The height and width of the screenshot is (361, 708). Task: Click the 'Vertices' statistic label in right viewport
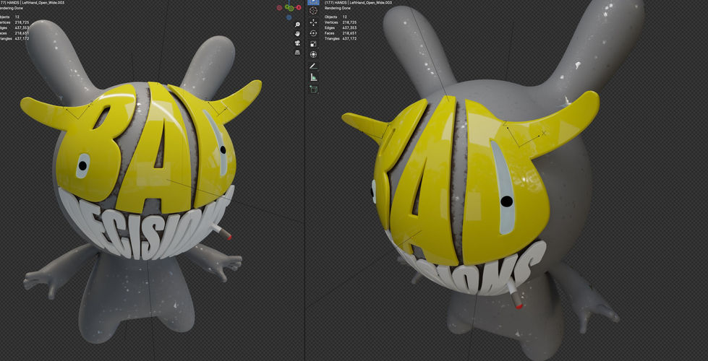(x=331, y=22)
